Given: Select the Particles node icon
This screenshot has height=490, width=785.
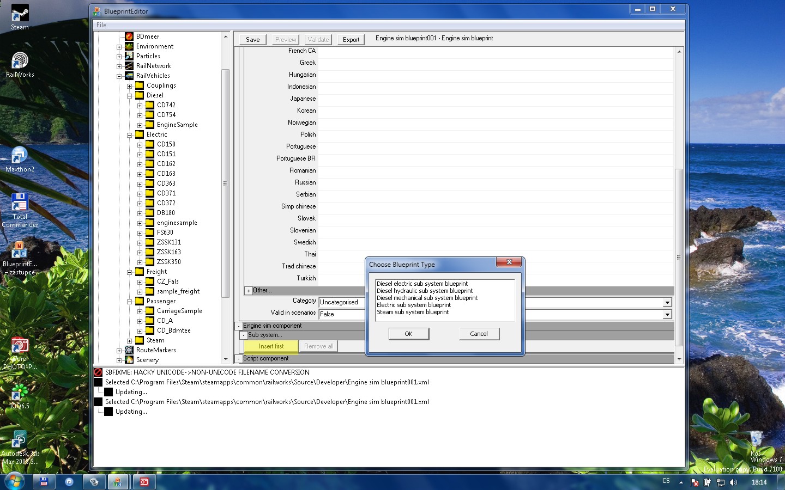Looking at the screenshot, I should click(129, 56).
